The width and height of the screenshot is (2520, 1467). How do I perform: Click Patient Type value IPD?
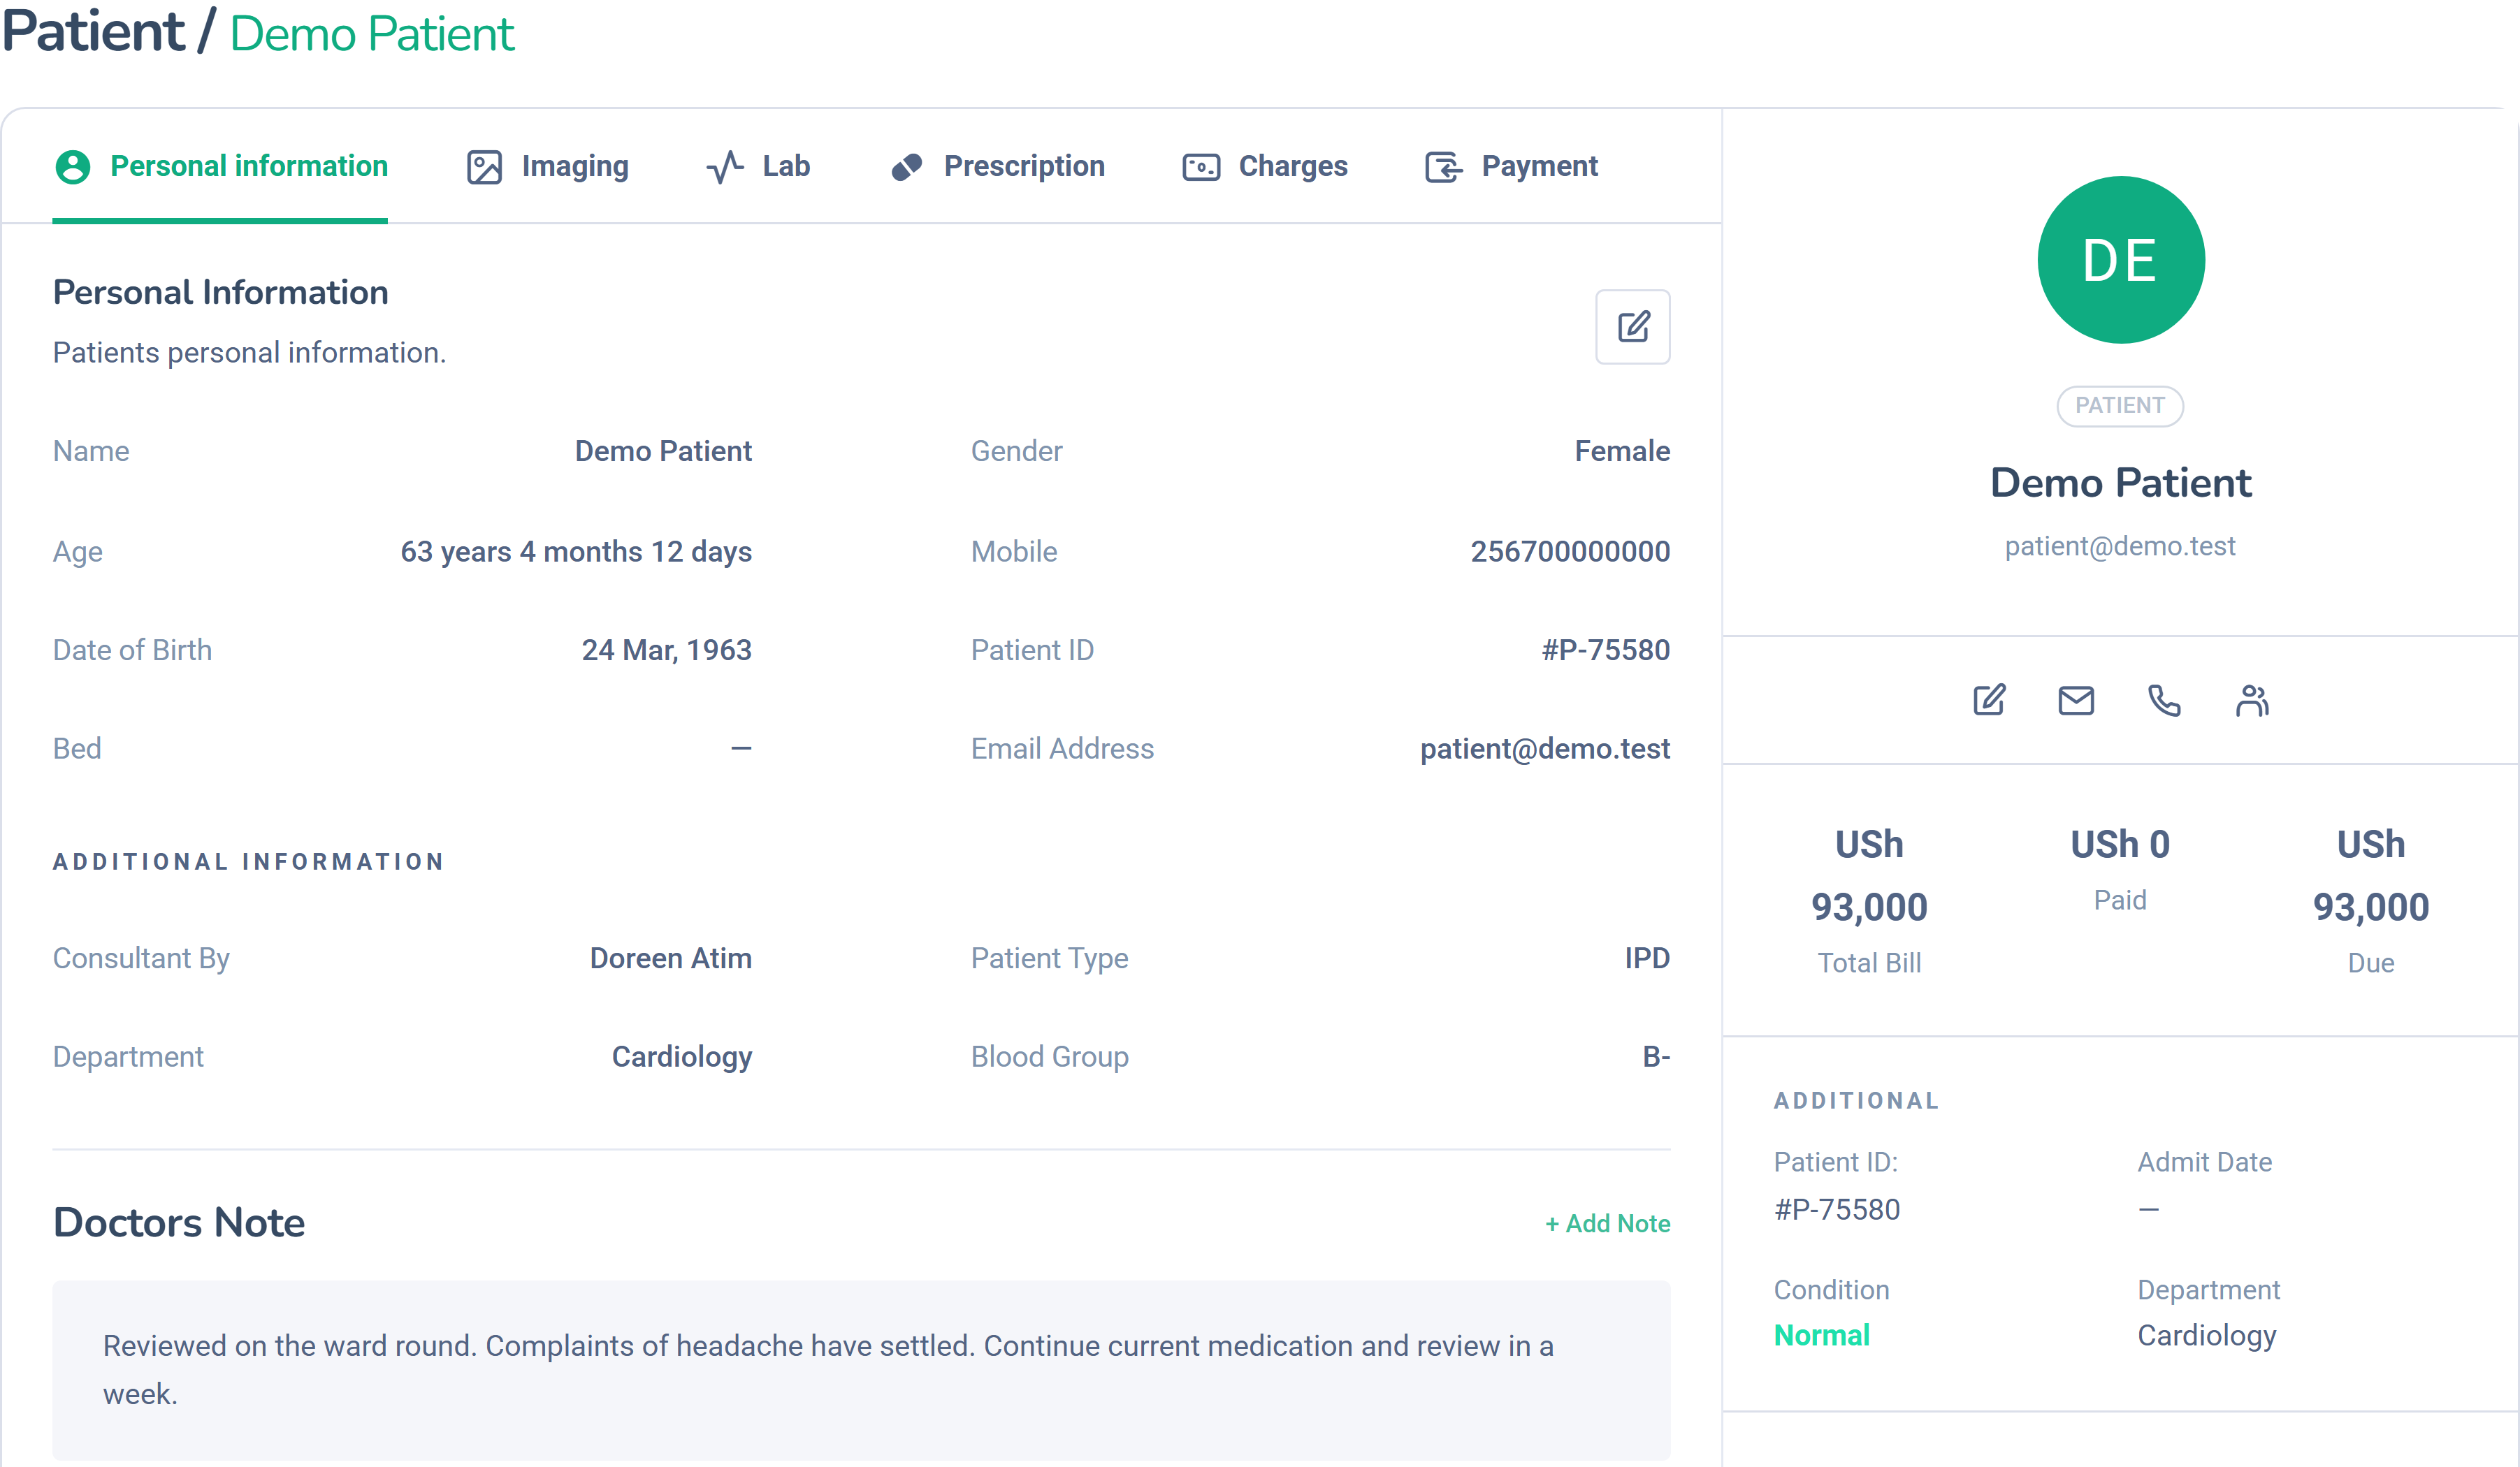[x=1647, y=958]
